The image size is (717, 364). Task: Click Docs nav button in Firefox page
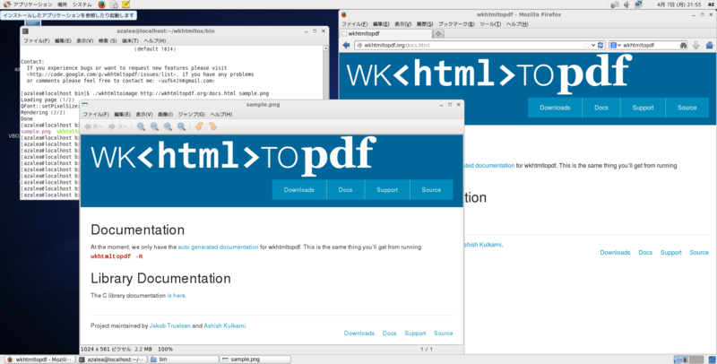600,108
